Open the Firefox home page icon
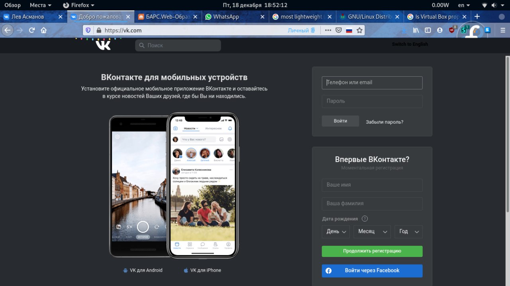 [44, 30]
